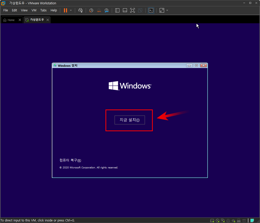Click the archive box status icon
Screen dimensions: 260x223
244,220
